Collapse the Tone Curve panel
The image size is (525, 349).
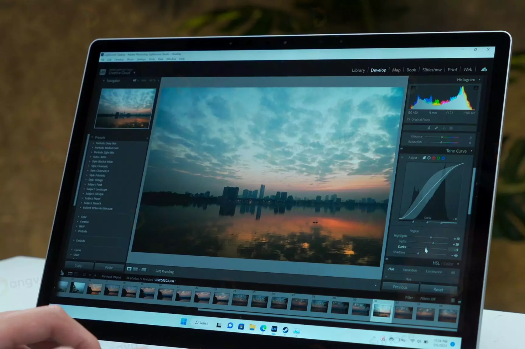click(471, 151)
